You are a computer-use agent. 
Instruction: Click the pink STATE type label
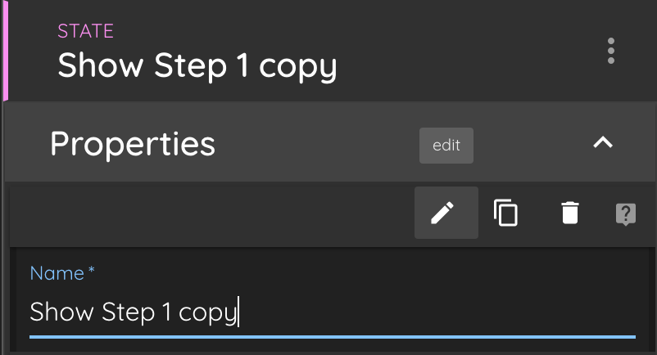(85, 31)
